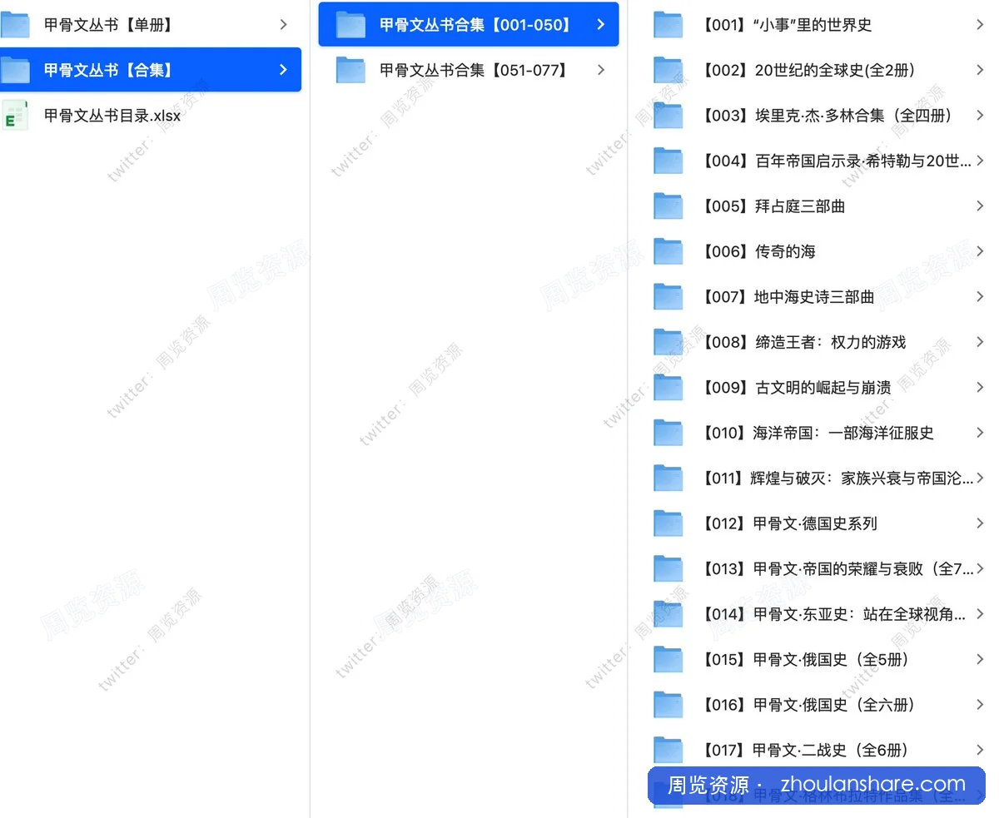Click the folder icon for 【003】埃里克·杰·多林合集
Viewport: 999px width, 818px height.
coord(668,116)
